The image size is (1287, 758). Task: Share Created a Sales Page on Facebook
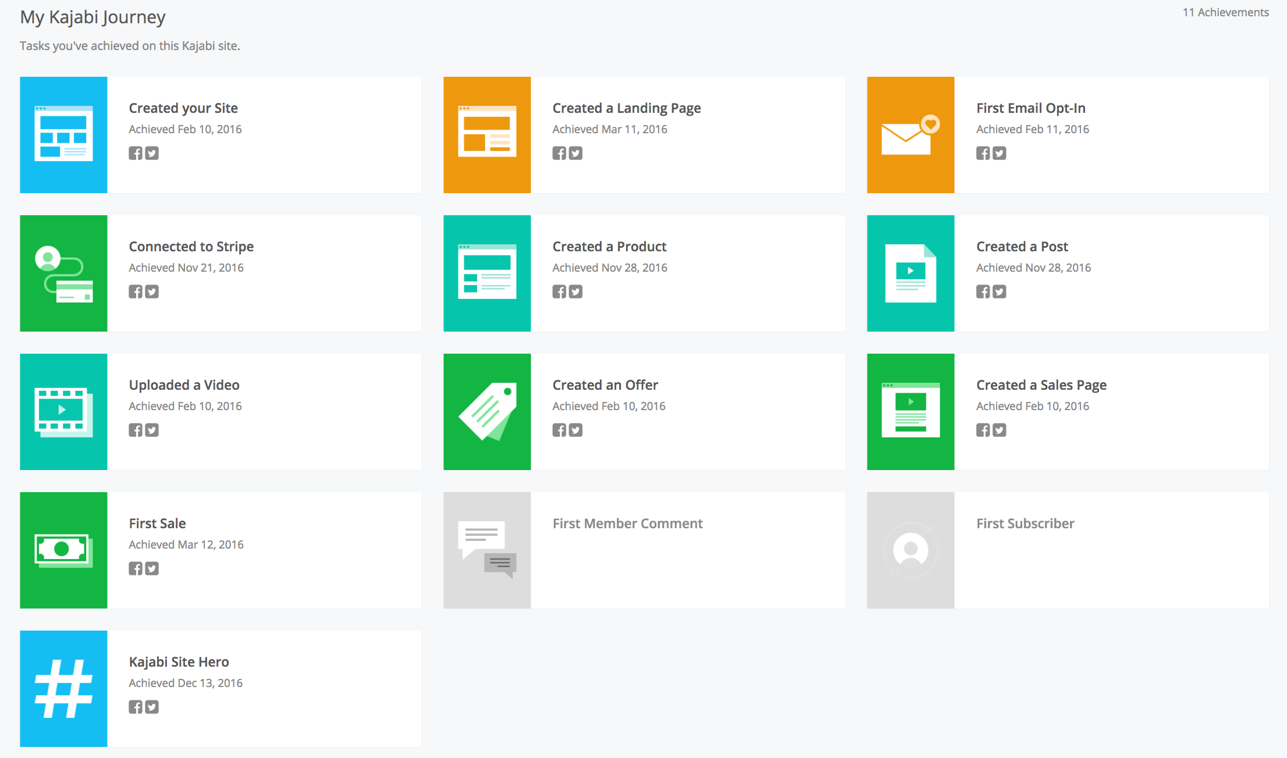(x=983, y=430)
